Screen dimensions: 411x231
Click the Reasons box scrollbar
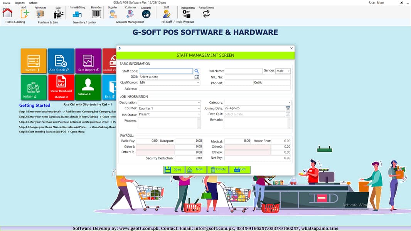[199, 123]
